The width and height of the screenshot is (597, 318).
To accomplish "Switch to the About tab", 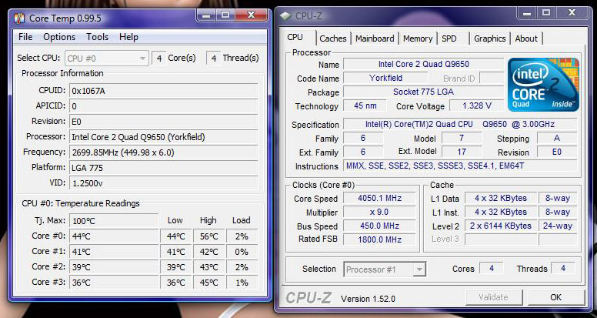I will pos(526,38).
